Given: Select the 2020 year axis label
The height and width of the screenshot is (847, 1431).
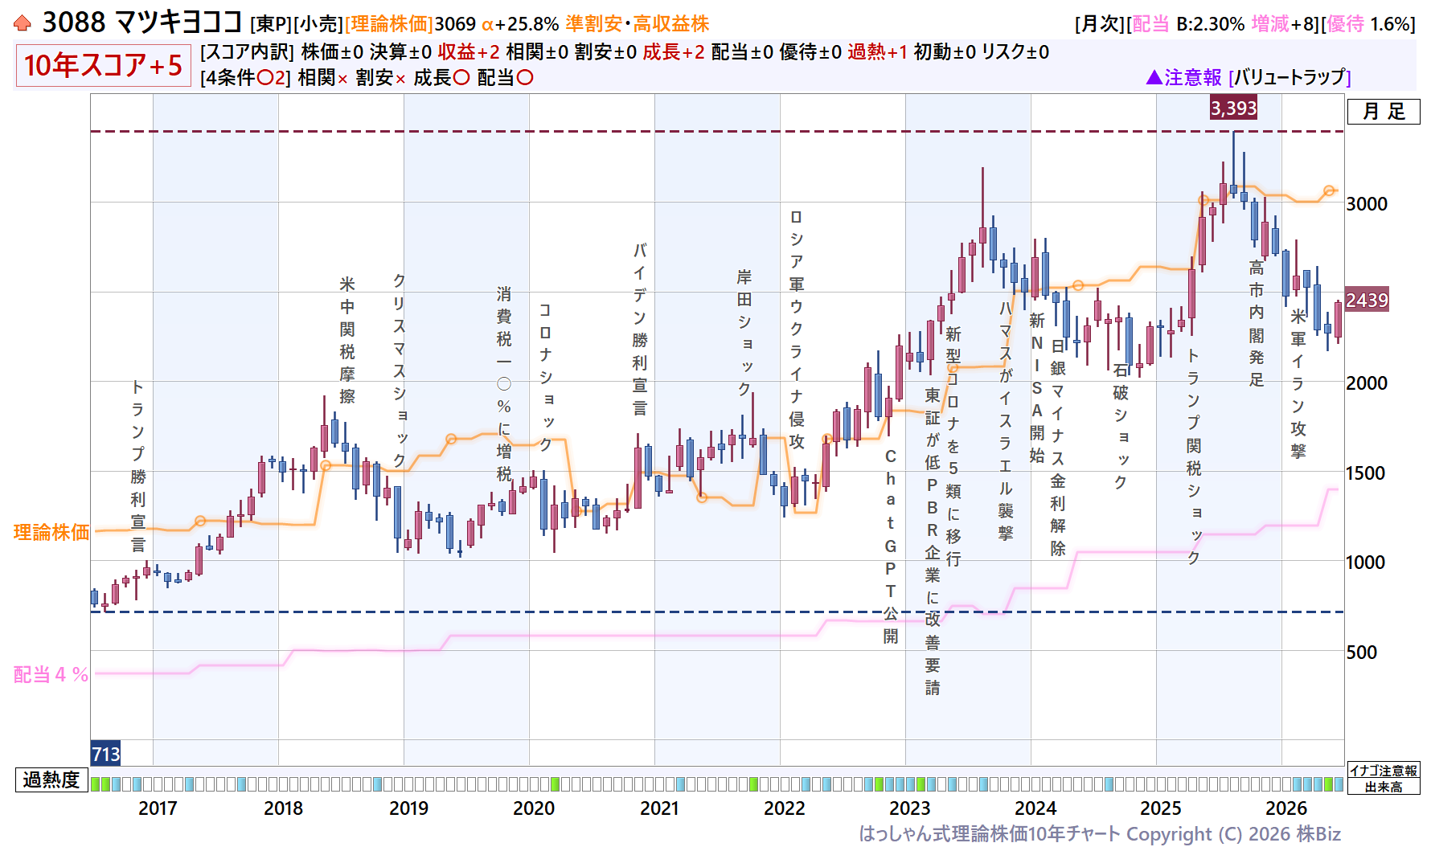Looking at the screenshot, I should [534, 808].
